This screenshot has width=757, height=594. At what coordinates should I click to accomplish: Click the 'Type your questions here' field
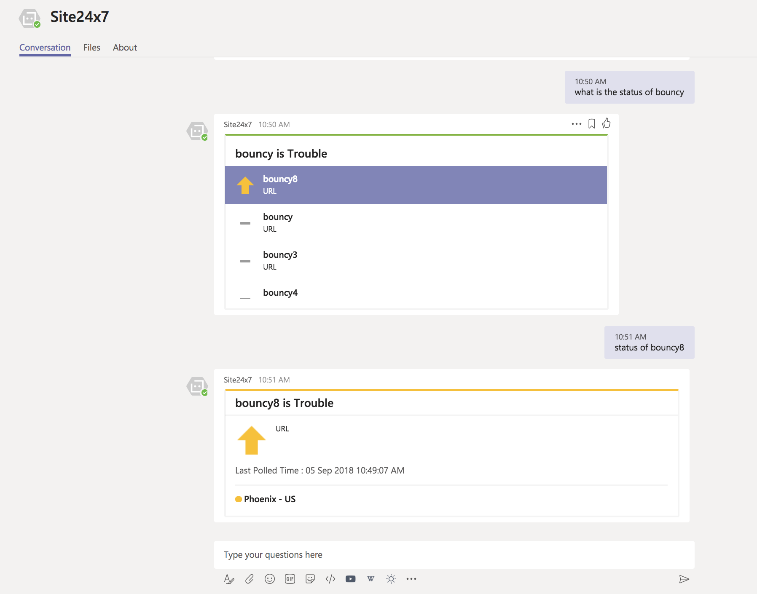(x=454, y=555)
